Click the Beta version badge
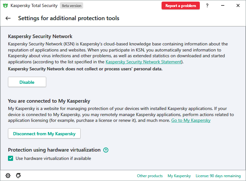Viewport: 246px width, 181px height. pos(72,5)
